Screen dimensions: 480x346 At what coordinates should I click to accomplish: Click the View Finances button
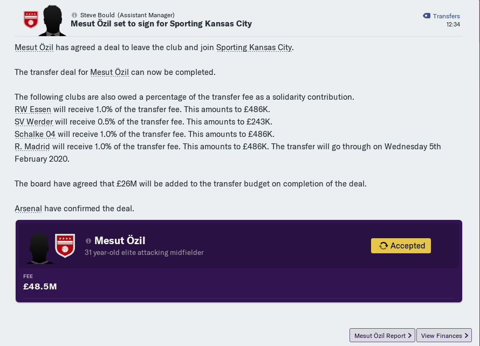point(444,336)
